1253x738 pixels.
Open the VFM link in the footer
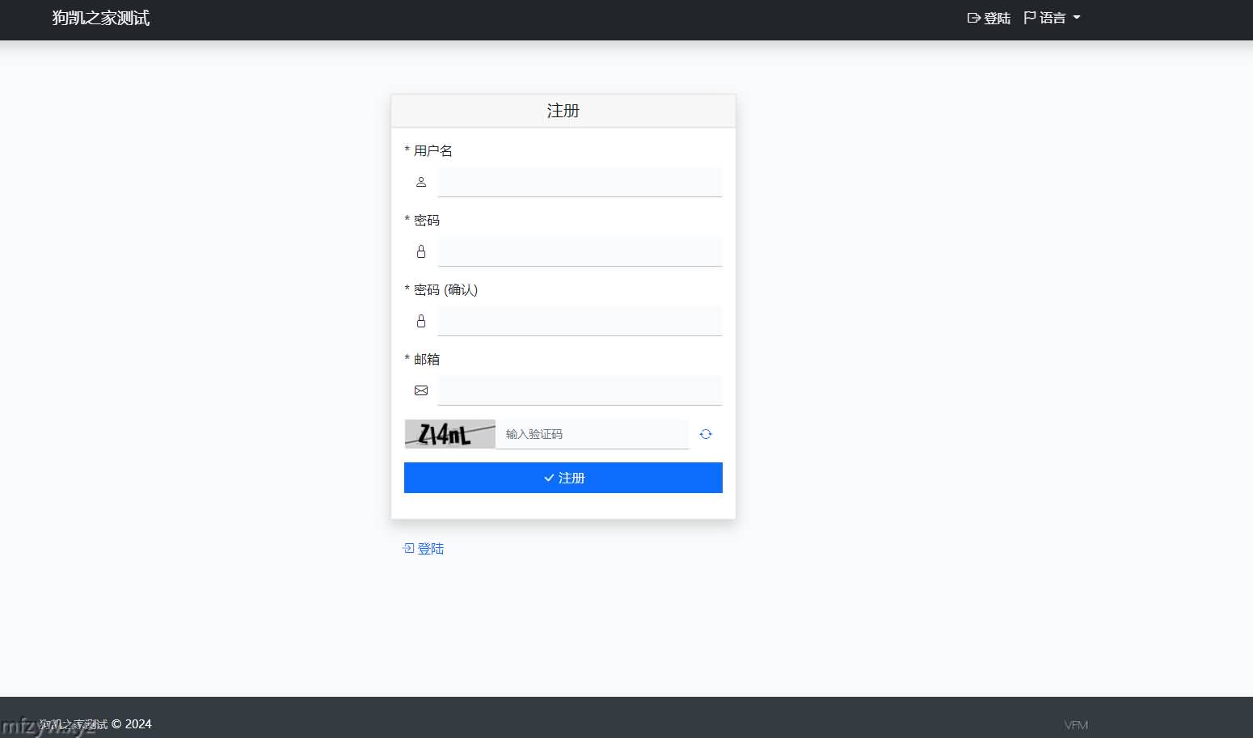(x=1076, y=725)
